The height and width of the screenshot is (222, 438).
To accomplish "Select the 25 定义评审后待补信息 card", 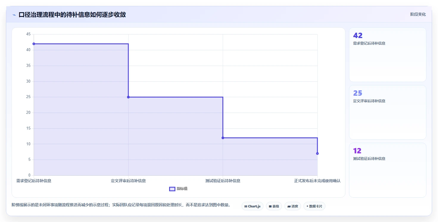I will point(387,112).
